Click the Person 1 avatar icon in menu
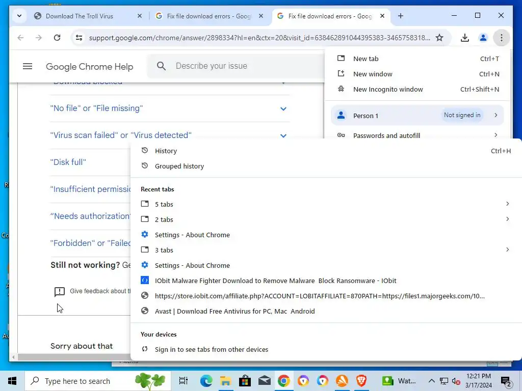This screenshot has height=391, width=522. pos(341,116)
